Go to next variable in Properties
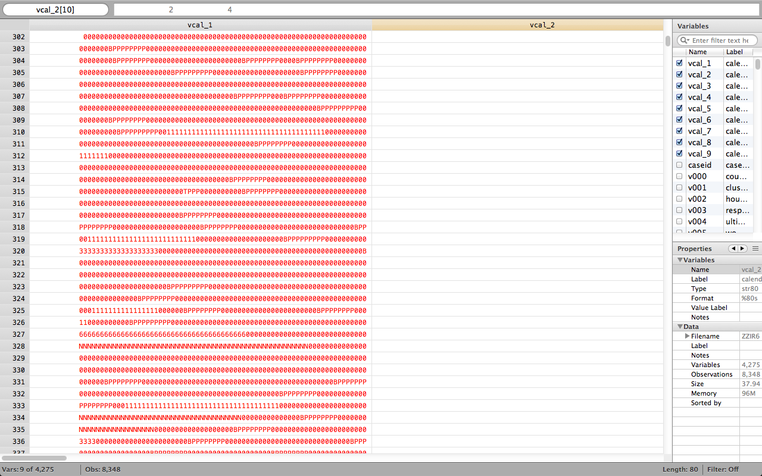The width and height of the screenshot is (762, 476). coord(742,249)
